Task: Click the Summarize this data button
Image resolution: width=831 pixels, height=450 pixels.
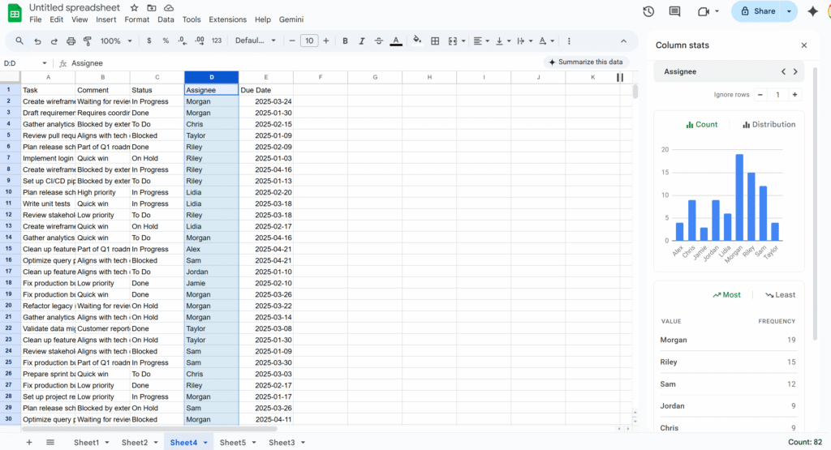Action: pyautogui.click(x=585, y=62)
